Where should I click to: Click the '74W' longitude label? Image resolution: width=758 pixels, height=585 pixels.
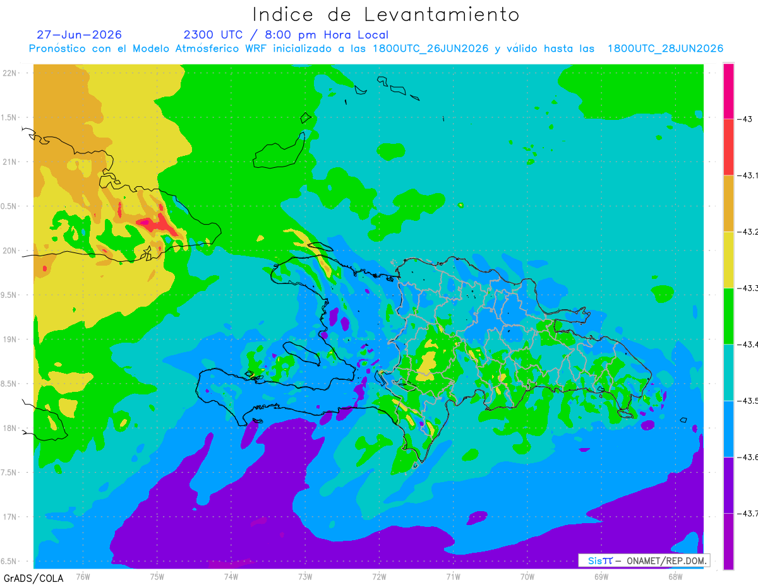[231, 576]
